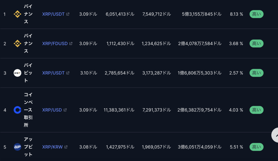The height and width of the screenshot is (161, 278).
Task: Open the XRP/USDT pair on Binance
Action: click(x=53, y=14)
